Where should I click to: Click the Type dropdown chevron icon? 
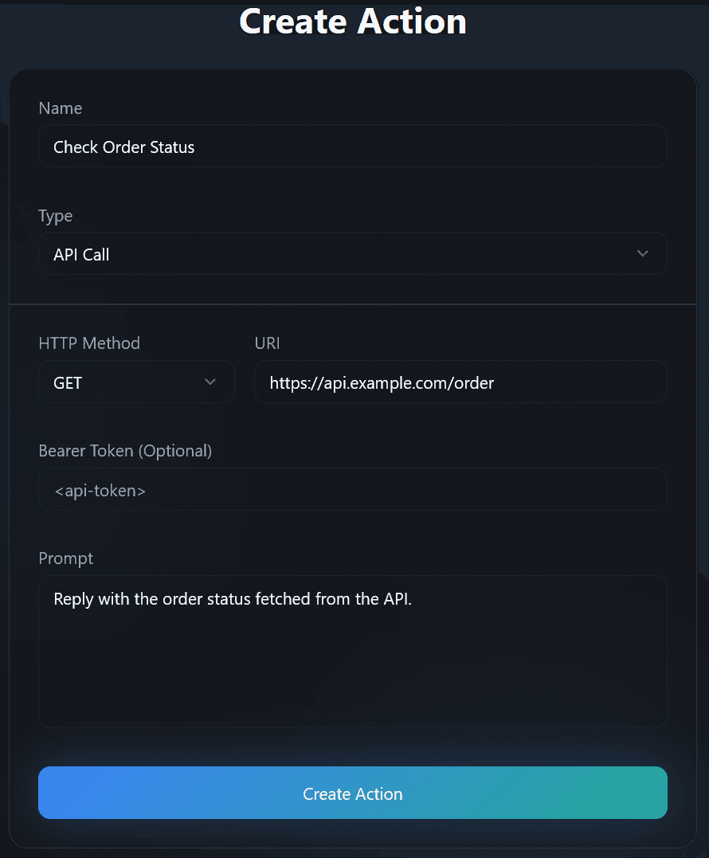pos(643,253)
